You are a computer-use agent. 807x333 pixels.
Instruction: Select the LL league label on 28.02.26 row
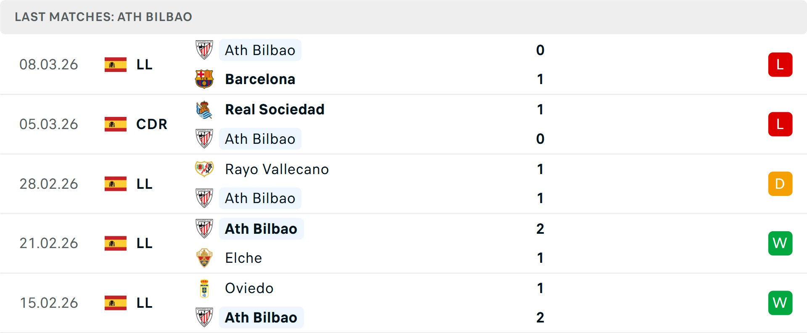click(x=143, y=184)
